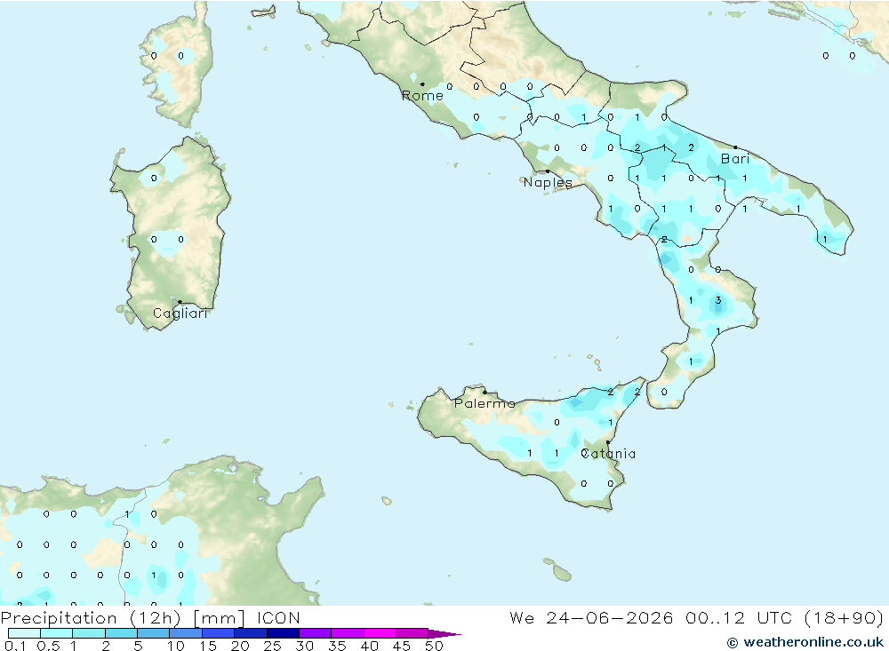Screen dimensions: 889x651
Task: Select the 30–35 mm purple legend swatch
Action: point(316,633)
